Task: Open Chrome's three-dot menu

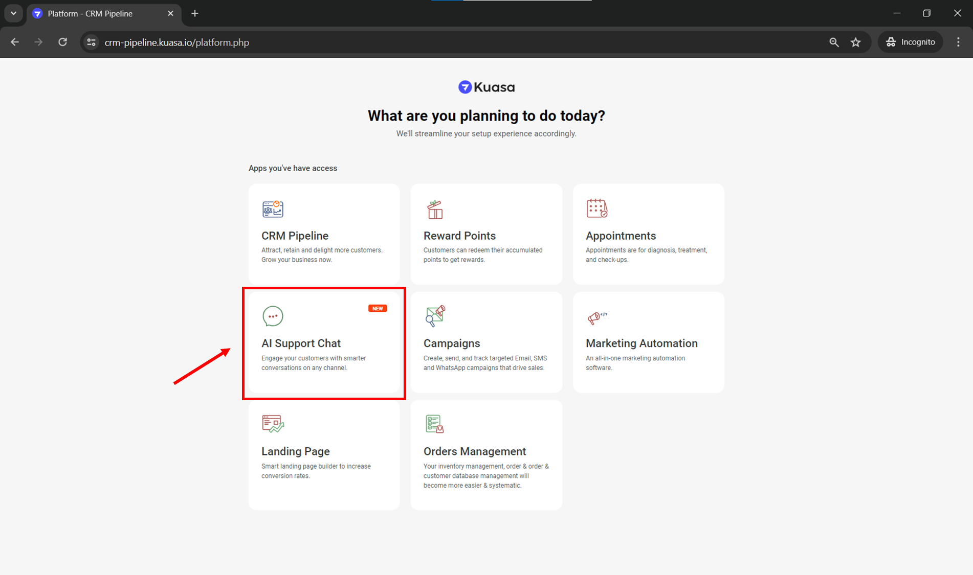Action: [x=958, y=42]
